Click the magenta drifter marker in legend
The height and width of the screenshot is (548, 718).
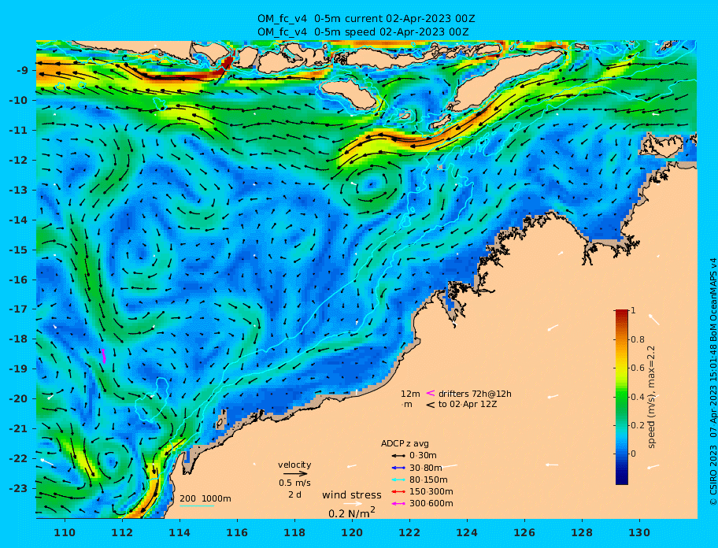[x=431, y=393]
